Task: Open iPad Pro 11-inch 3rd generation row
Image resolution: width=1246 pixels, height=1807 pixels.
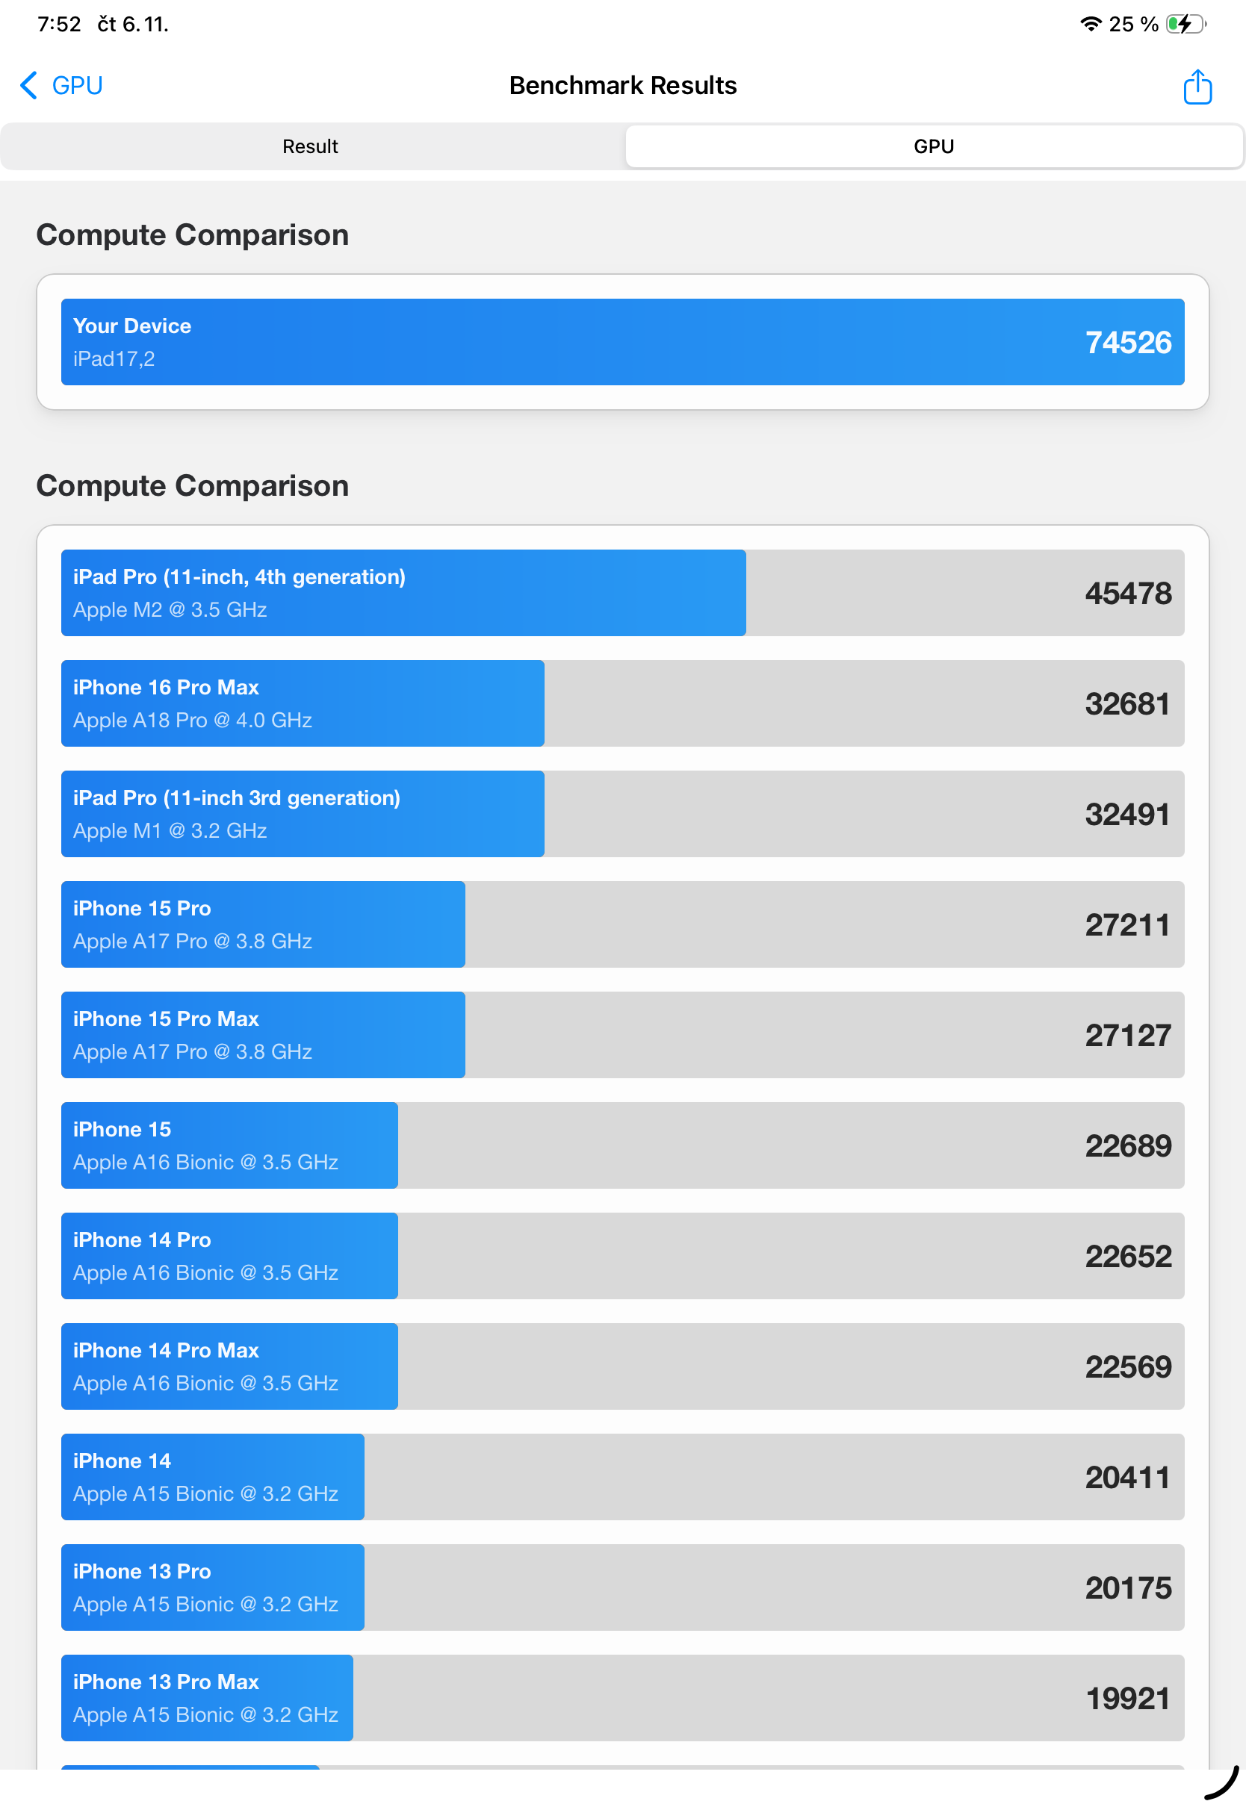Action: click(622, 814)
